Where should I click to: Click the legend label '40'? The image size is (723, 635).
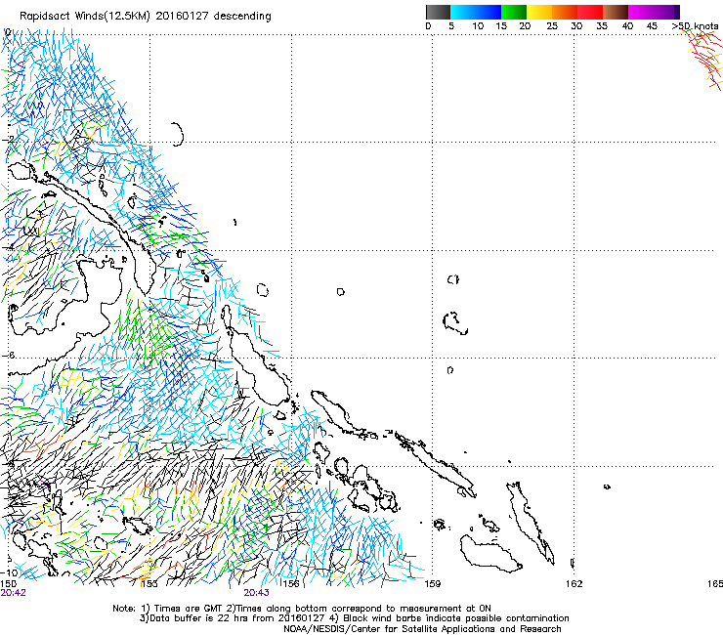click(627, 26)
